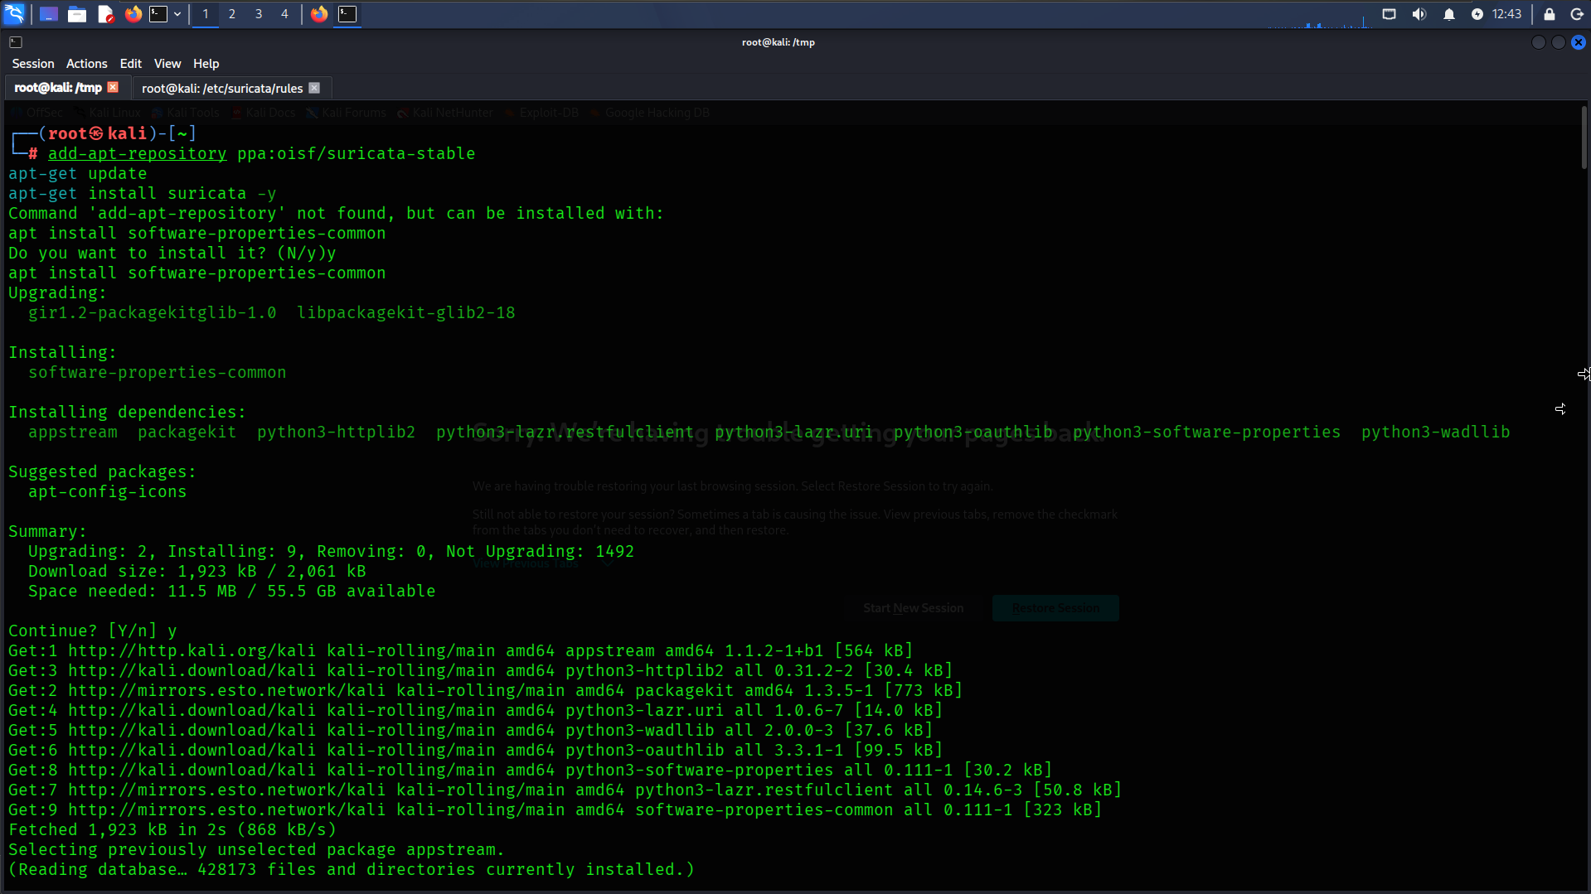The height and width of the screenshot is (894, 1591).
Task: Open terminal window menu icon in title bar
Action: pyautogui.click(x=16, y=42)
